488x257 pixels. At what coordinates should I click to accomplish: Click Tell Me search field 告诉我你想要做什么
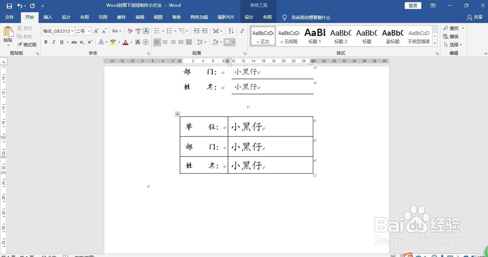[311, 18]
